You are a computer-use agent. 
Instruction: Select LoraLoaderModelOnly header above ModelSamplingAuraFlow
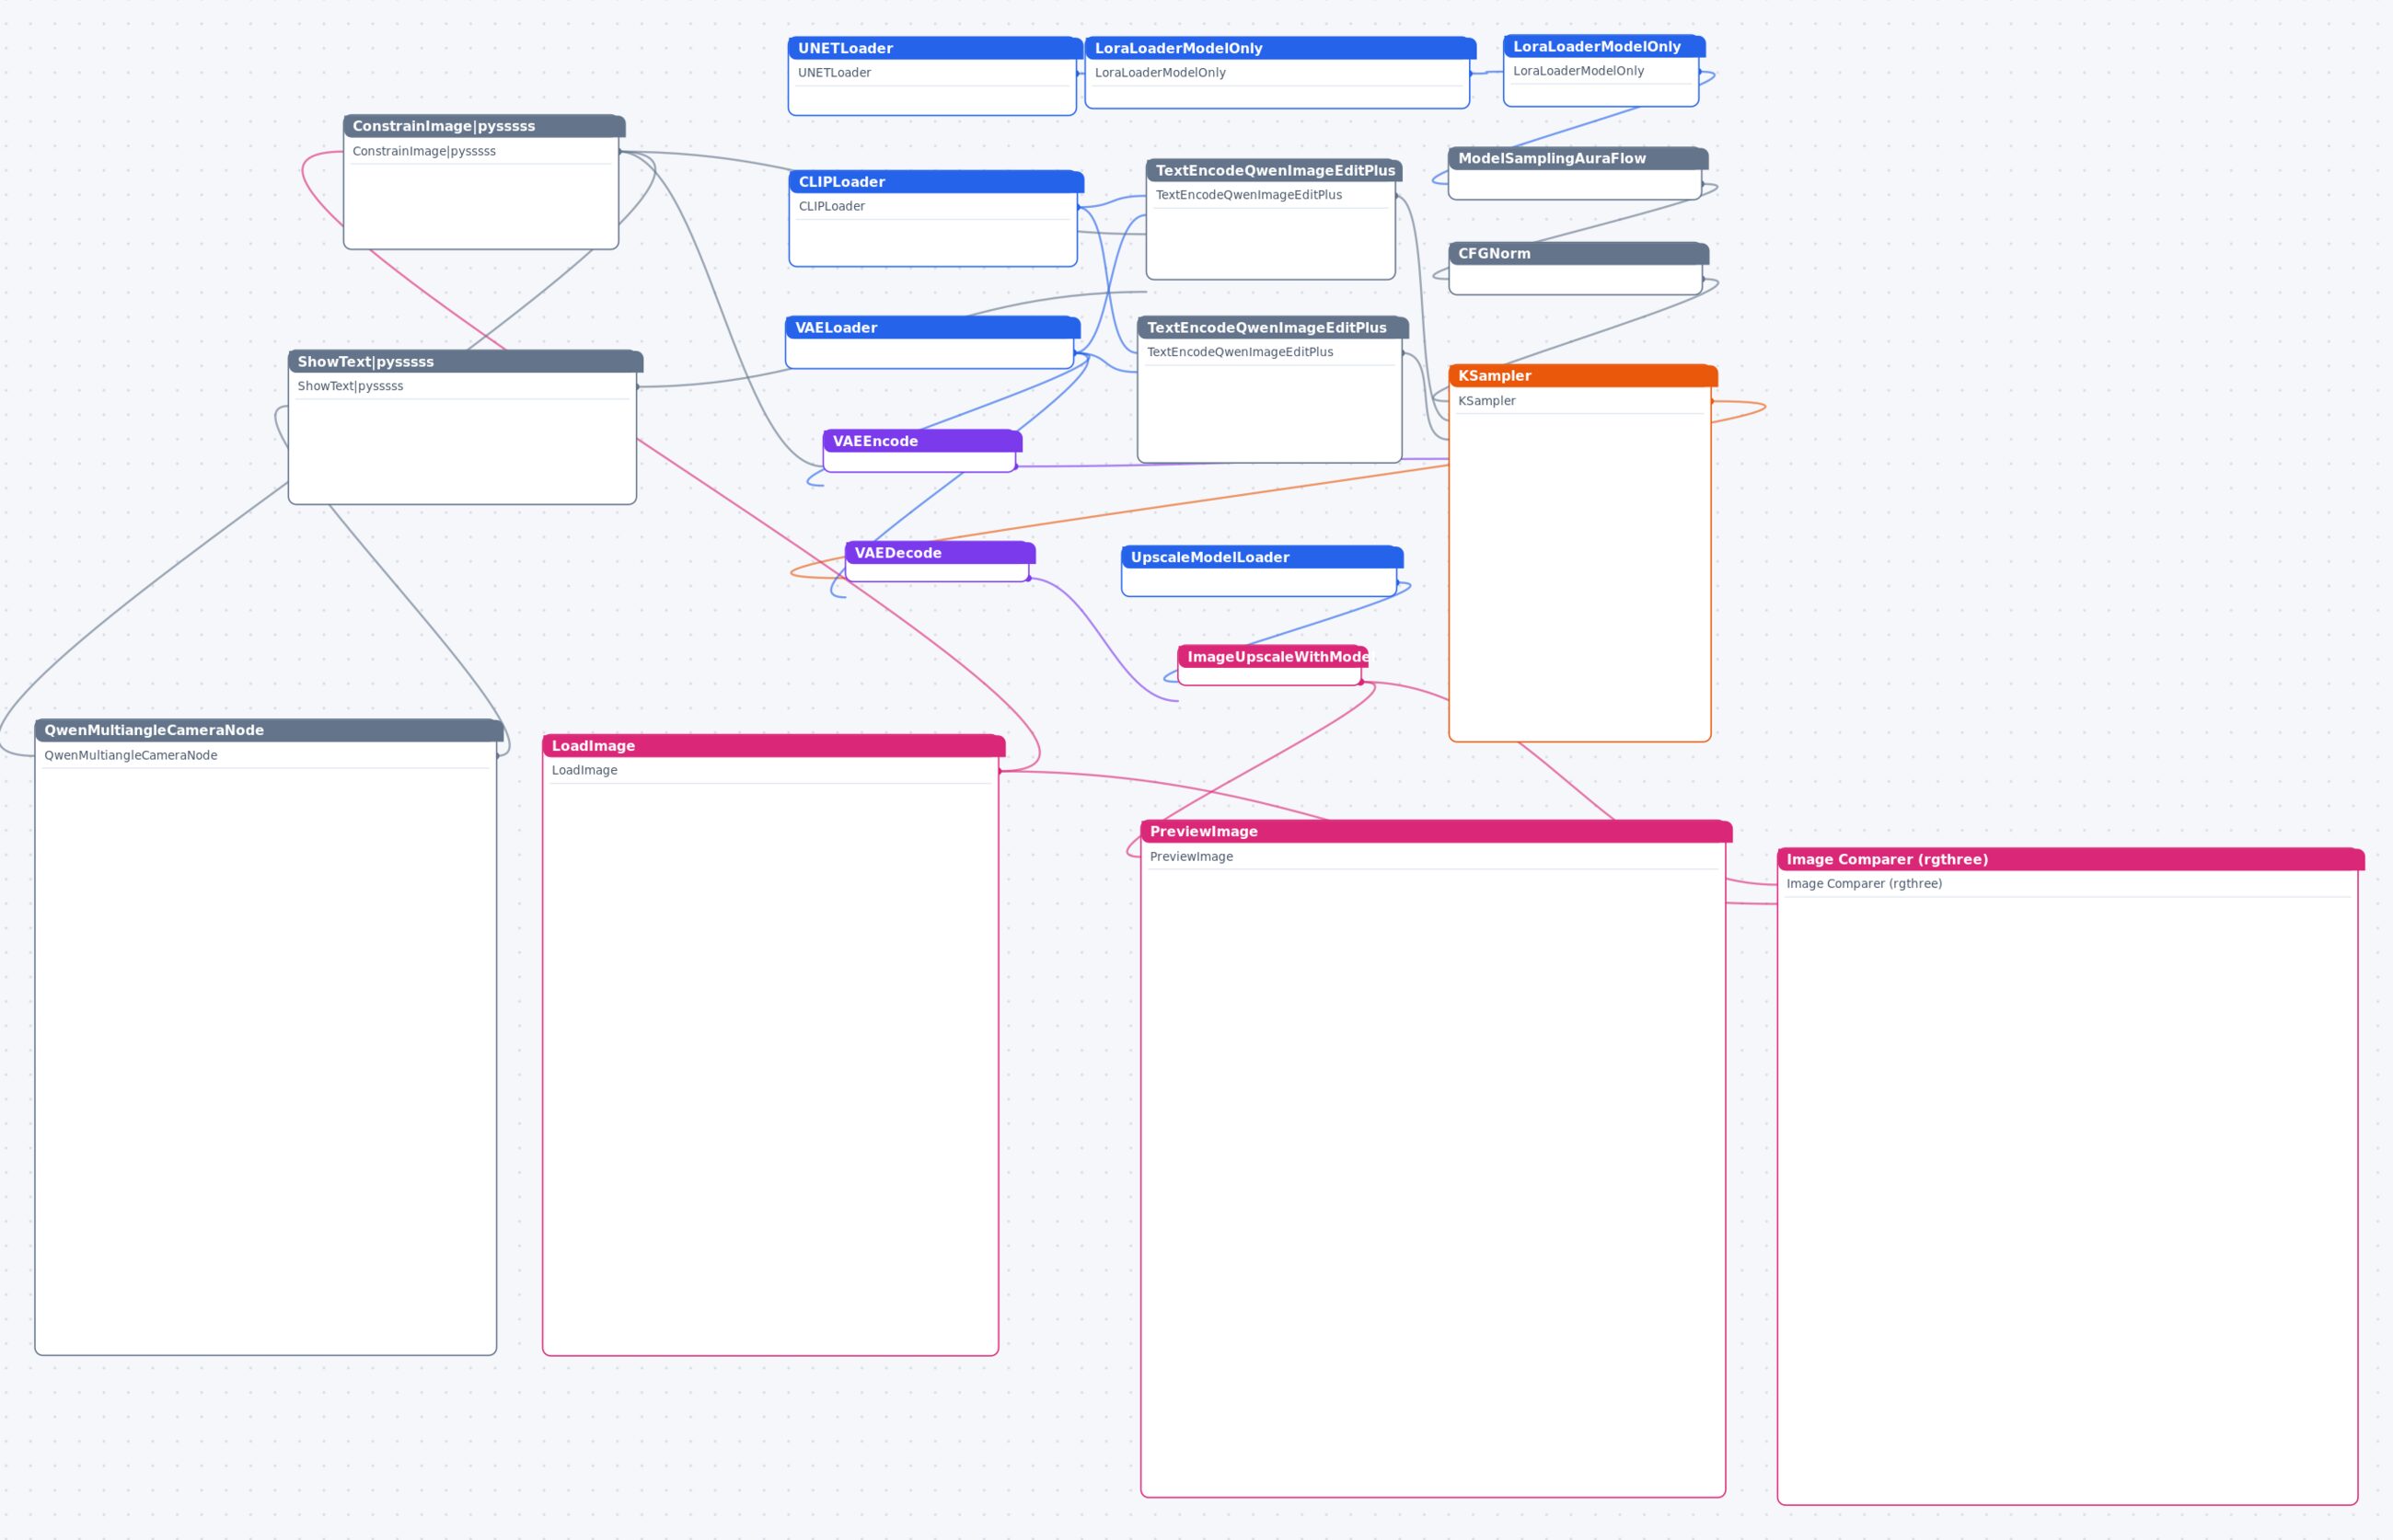tap(1603, 46)
